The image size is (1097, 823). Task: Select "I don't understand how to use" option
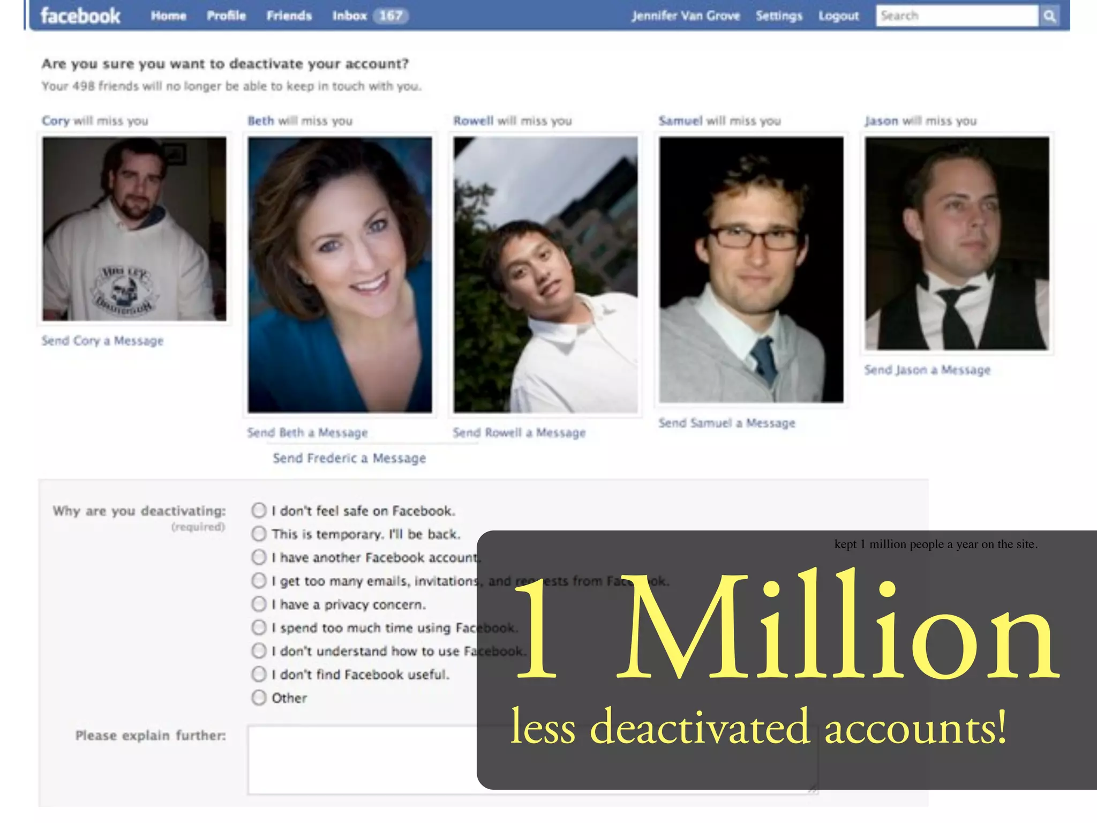(259, 650)
